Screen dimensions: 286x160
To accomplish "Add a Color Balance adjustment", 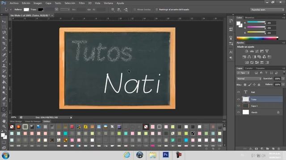I will pyautogui.click(x=249, y=57).
